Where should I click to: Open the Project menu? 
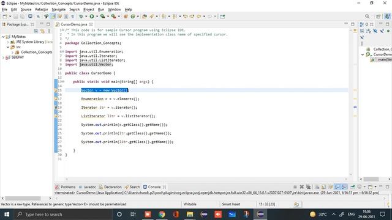point(89,10)
